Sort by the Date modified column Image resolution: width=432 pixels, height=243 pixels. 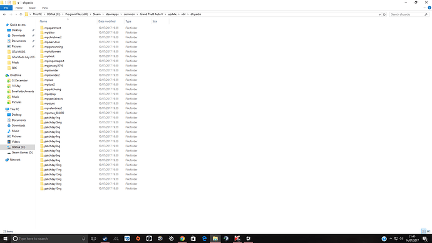[x=106, y=21]
